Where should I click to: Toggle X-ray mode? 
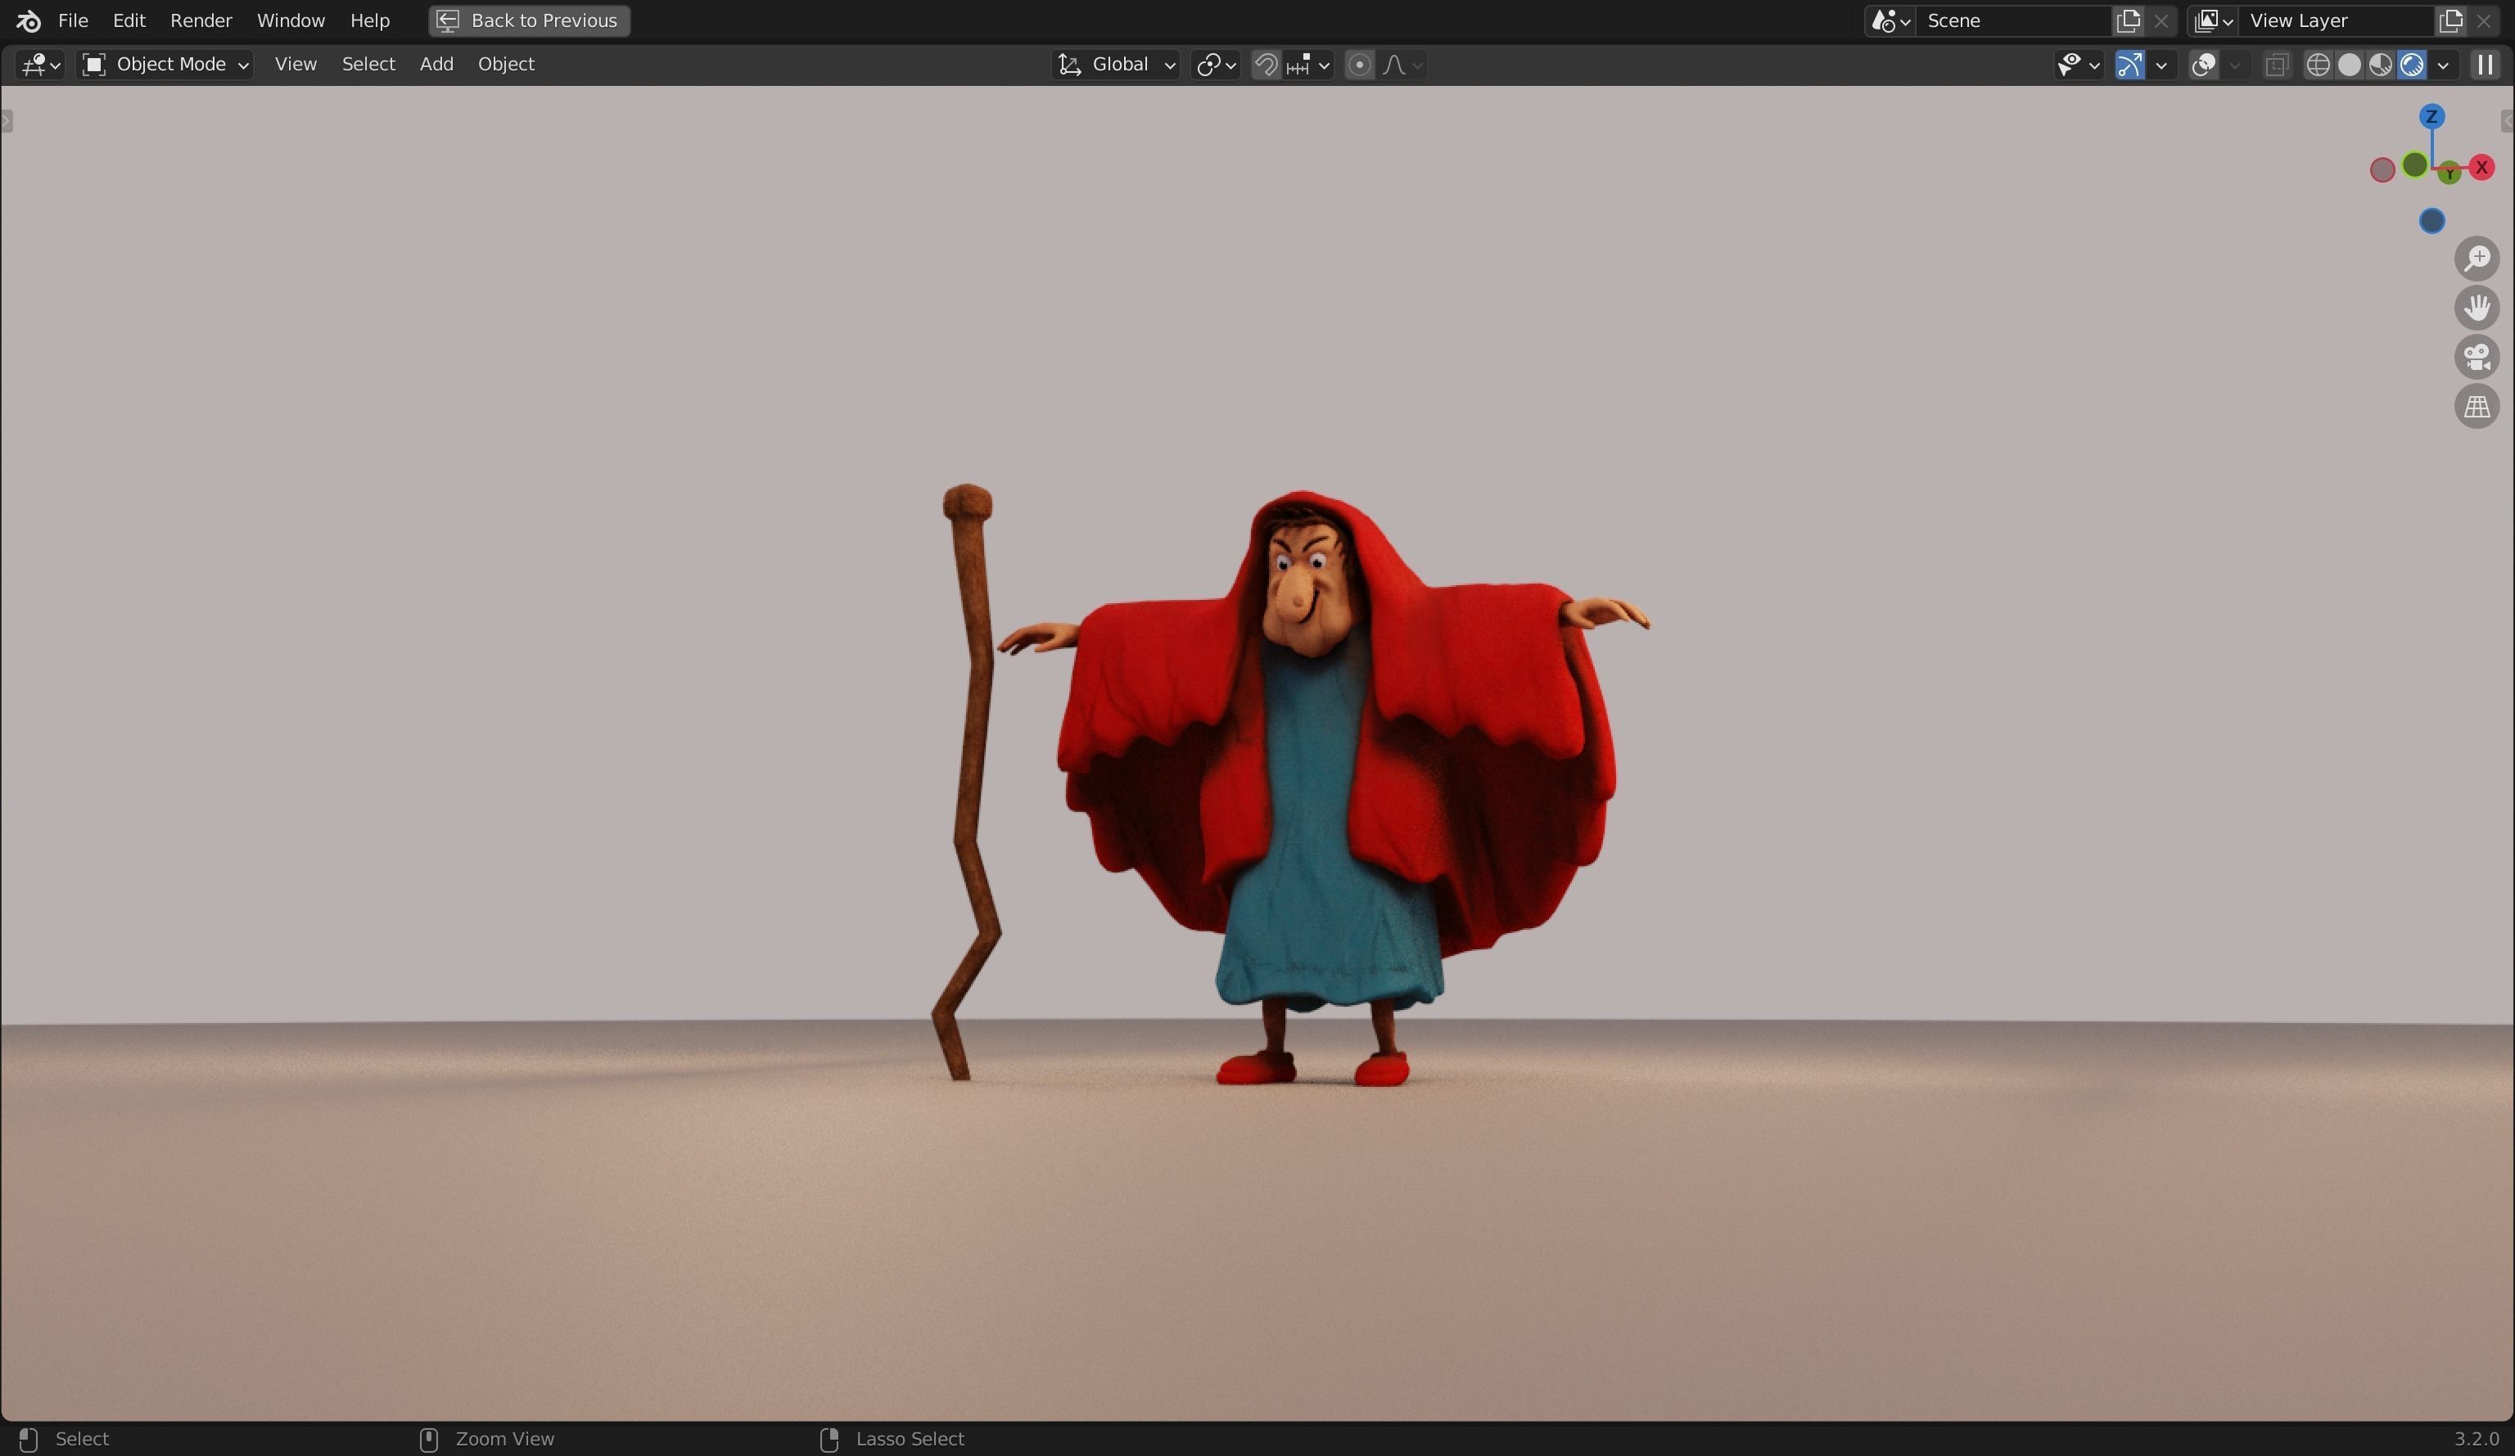[x=2277, y=65]
